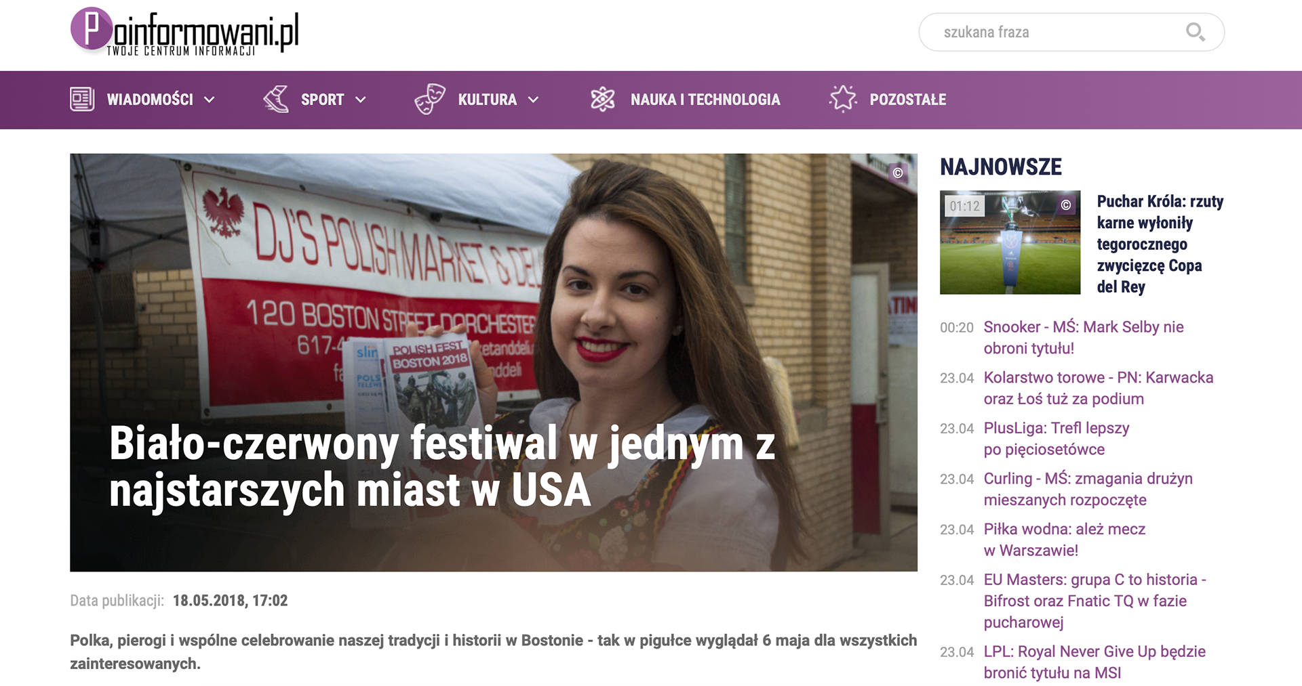Expand the Kultura dropdown chevron

tap(534, 100)
